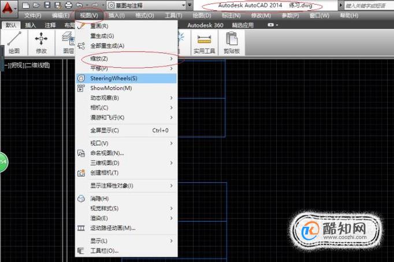Open the 窗口(W) menu
This screenshot has height=262, width=394.
[319, 16]
